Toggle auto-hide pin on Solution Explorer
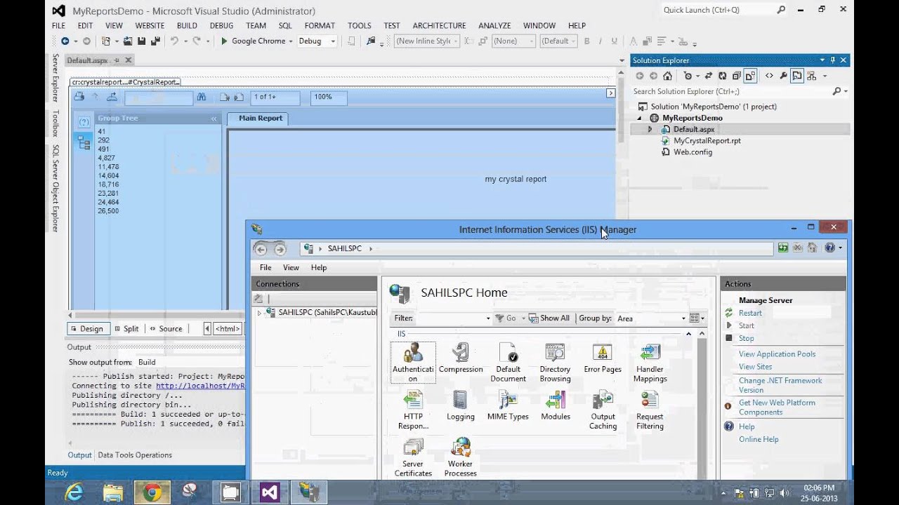 [x=833, y=60]
